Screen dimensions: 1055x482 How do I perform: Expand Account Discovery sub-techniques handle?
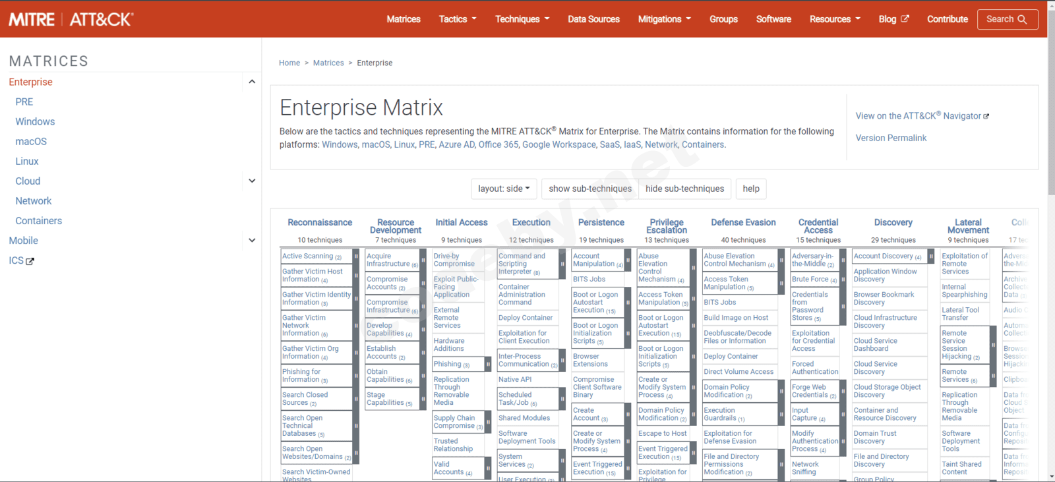(x=931, y=256)
